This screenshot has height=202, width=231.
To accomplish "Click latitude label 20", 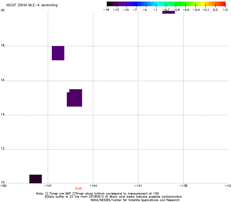I will (x=2, y=10).
